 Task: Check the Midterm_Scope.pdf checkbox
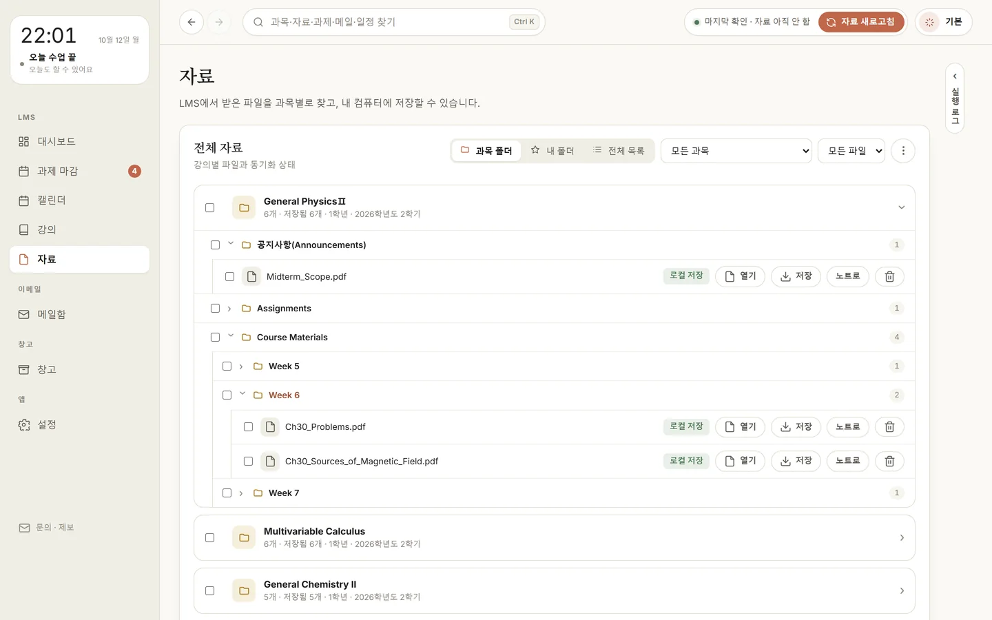229,276
